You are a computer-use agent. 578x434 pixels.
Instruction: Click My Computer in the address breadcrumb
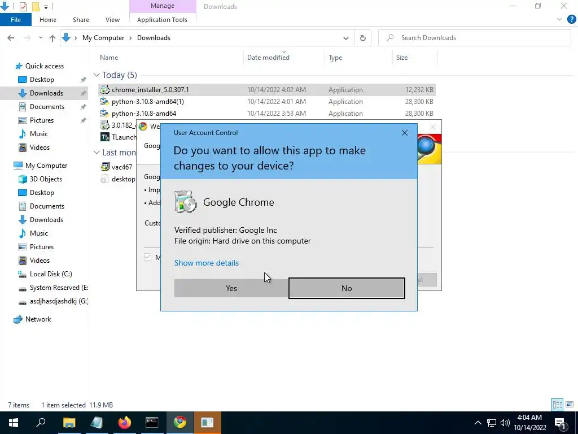coord(103,38)
